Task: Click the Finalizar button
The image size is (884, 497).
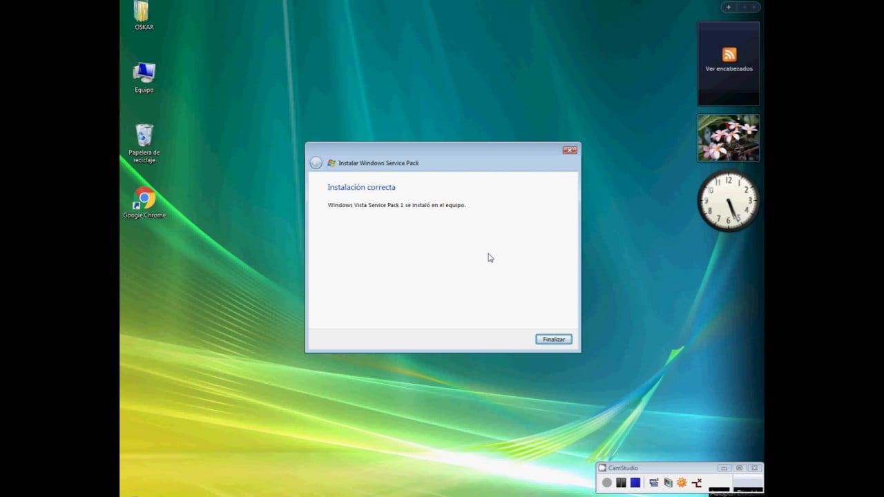Action: pyautogui.click(x=553, y=339)
